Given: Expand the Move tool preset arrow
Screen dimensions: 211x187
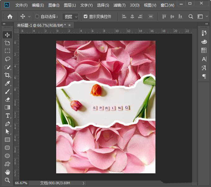Looking at the screenshot, I should pos(29,17).
